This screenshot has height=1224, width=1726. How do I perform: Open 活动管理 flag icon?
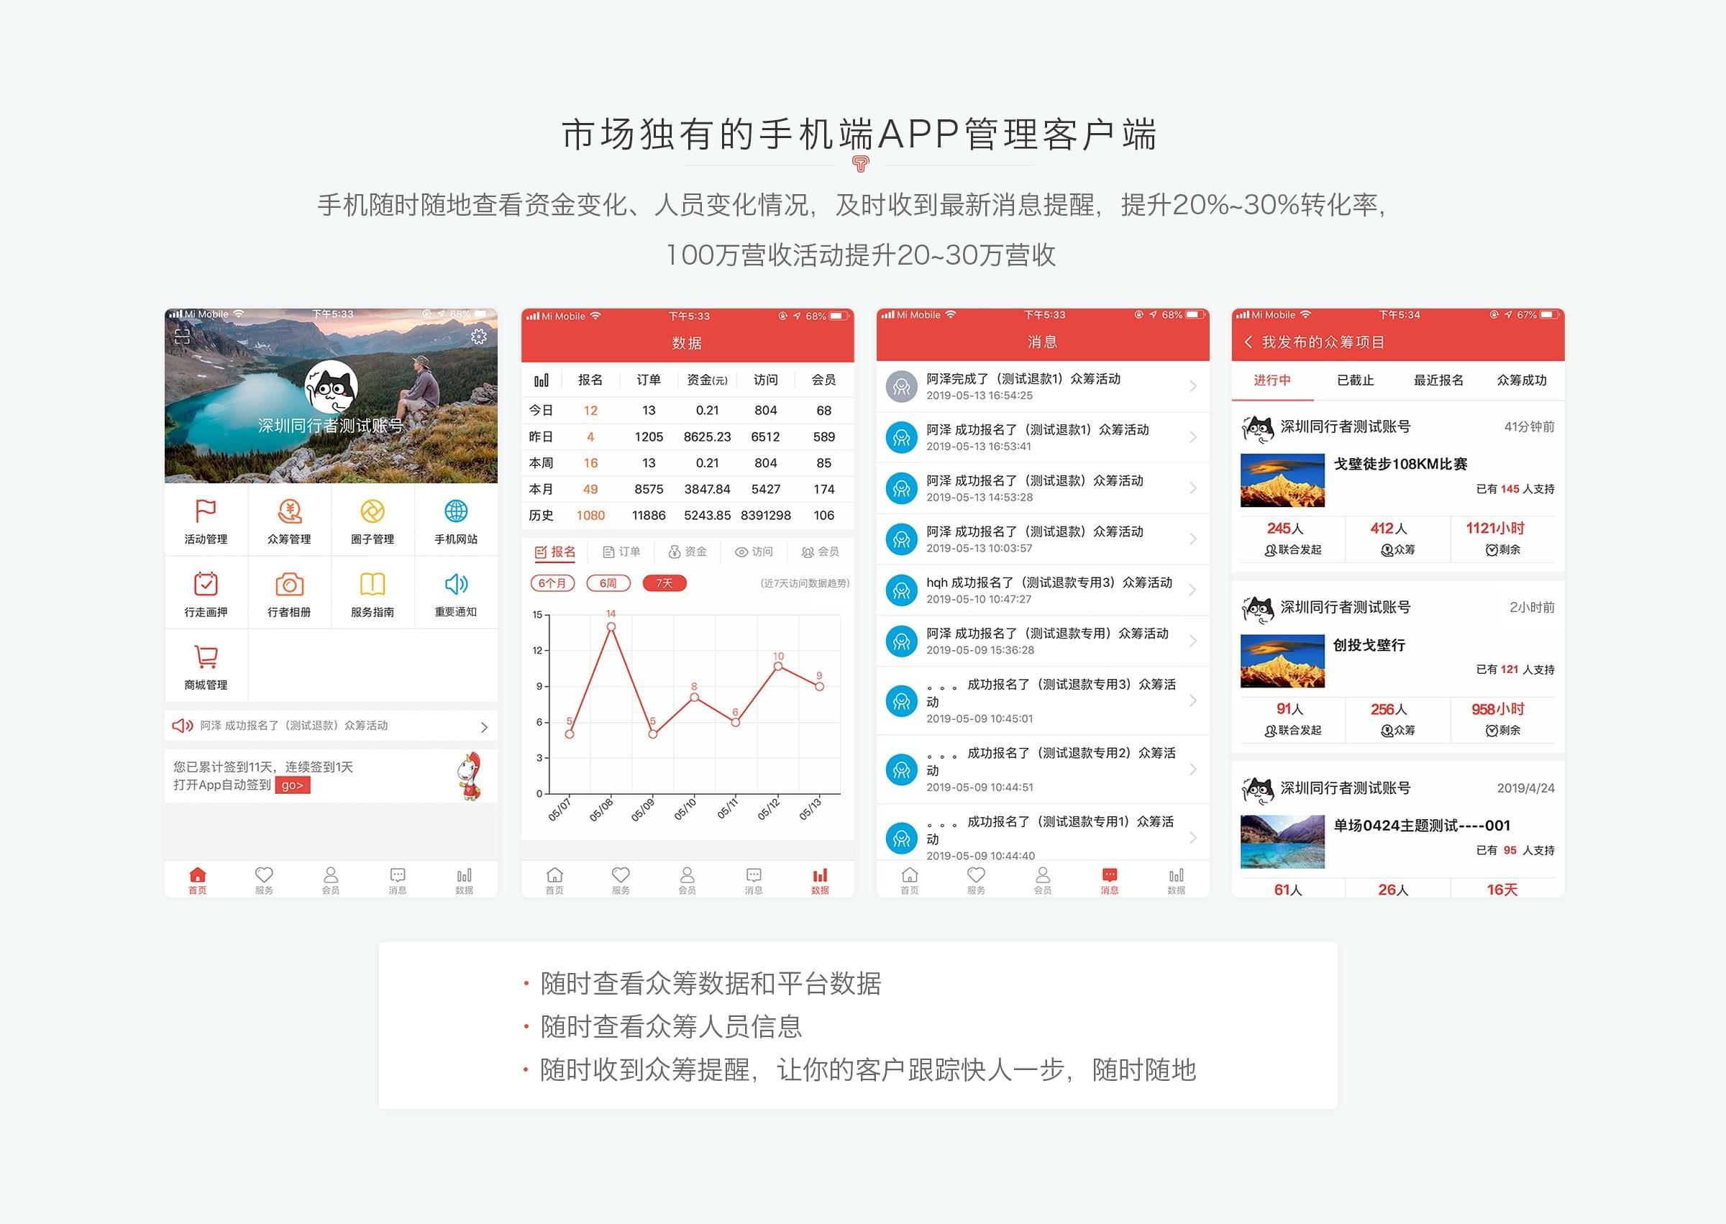tap(206, 512)
